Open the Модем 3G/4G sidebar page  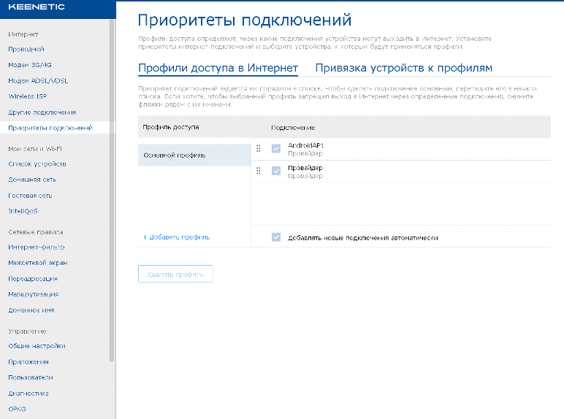(30, 65)
